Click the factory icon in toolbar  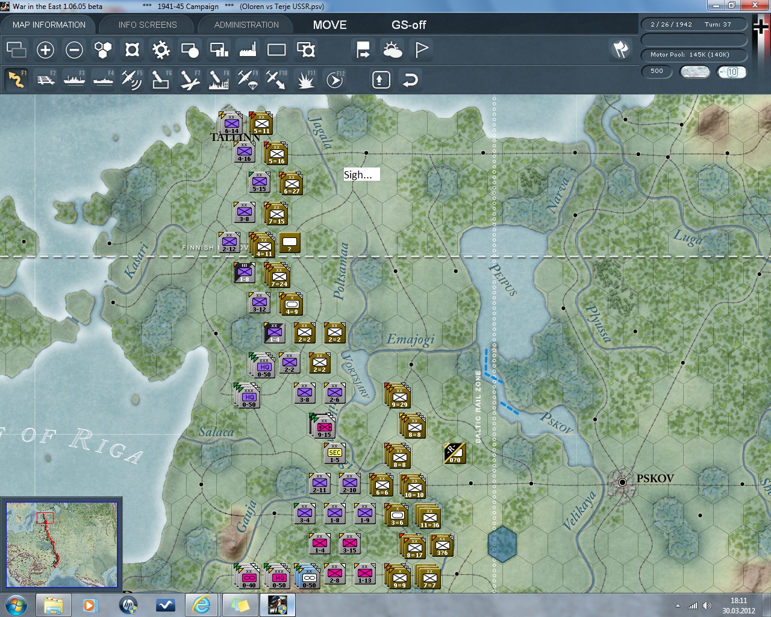[248, 49]
